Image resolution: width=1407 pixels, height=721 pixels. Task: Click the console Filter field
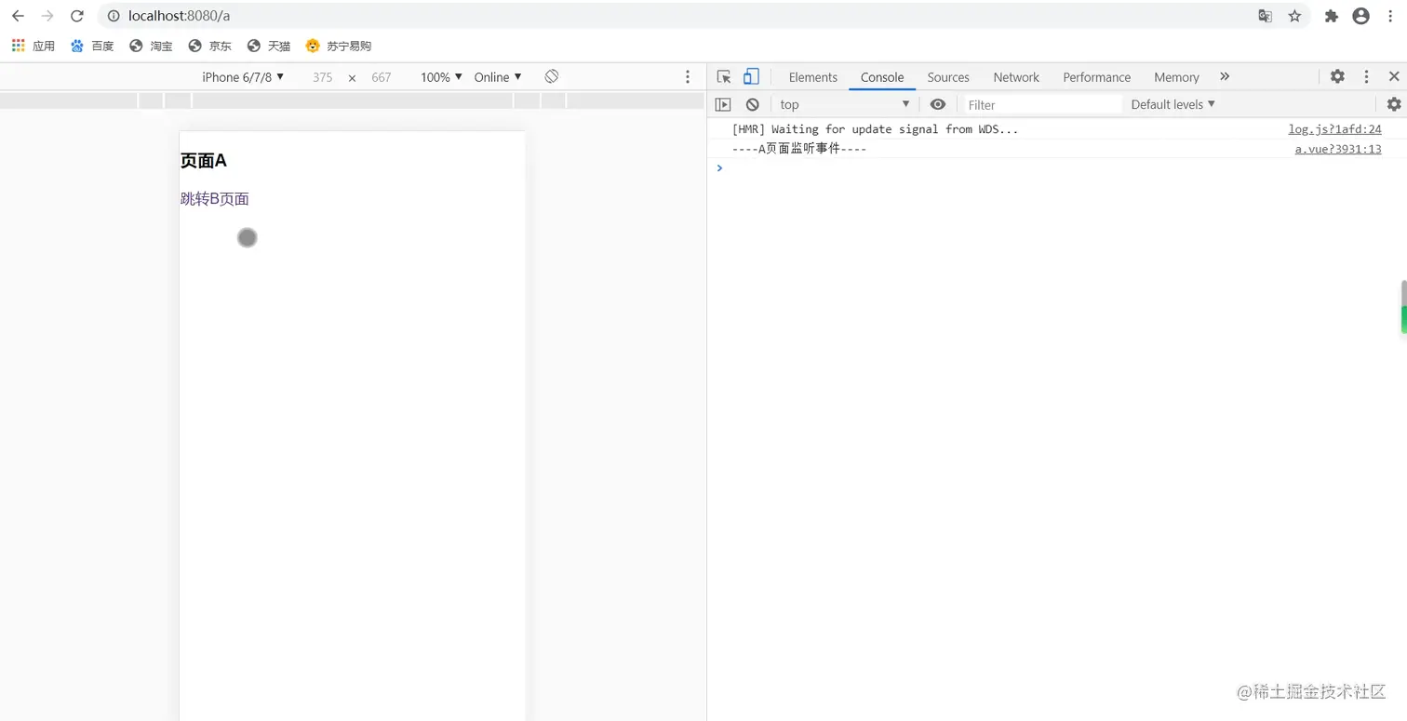click(1040, 105)
